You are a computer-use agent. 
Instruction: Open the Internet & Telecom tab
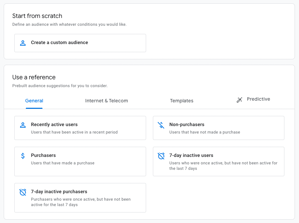tap(106, 101)
